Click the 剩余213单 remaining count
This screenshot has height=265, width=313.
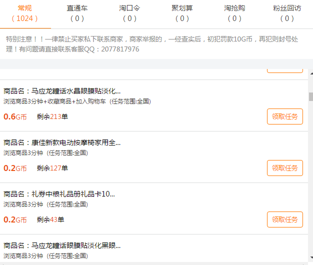(52, 117)
